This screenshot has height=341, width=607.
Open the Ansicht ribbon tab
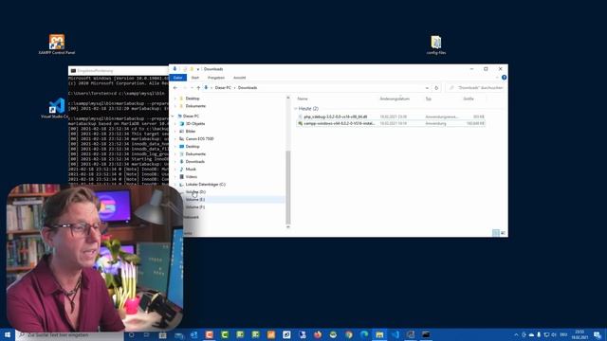(x=239, y=78)
